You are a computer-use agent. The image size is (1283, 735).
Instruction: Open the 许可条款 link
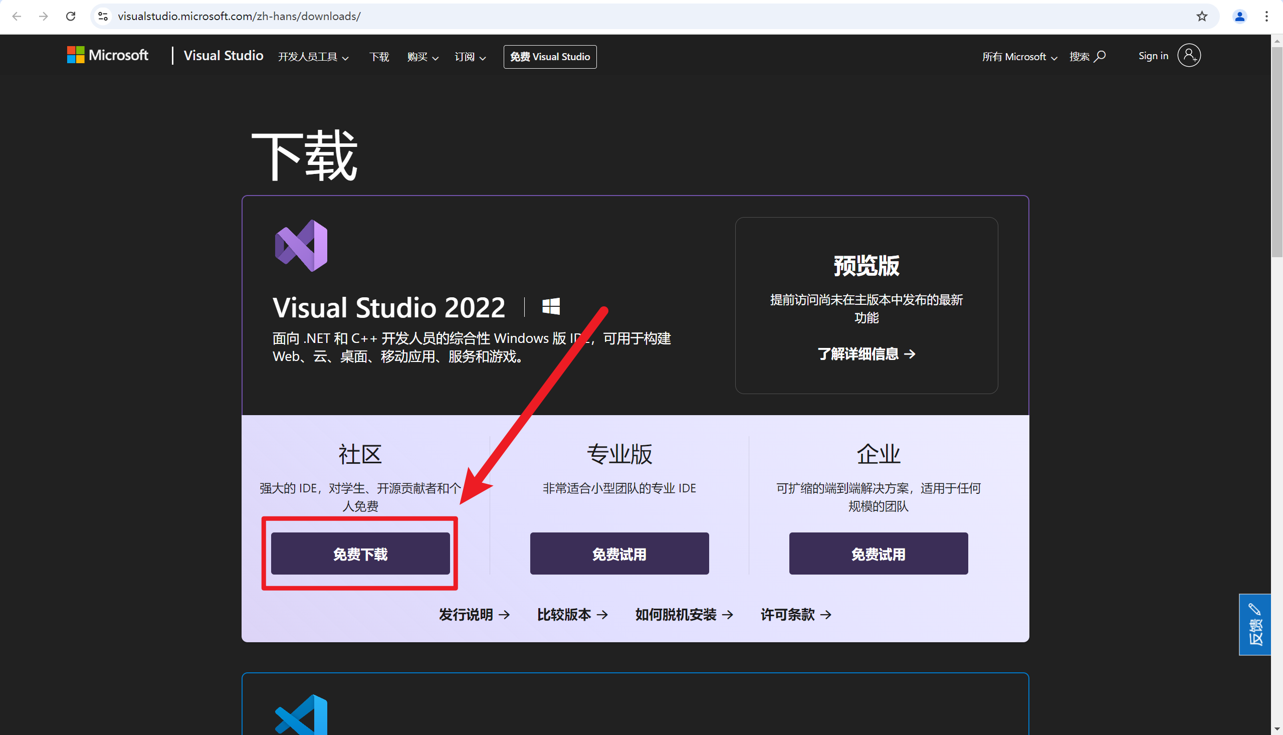pyautogui.click(x=796, y=614)
